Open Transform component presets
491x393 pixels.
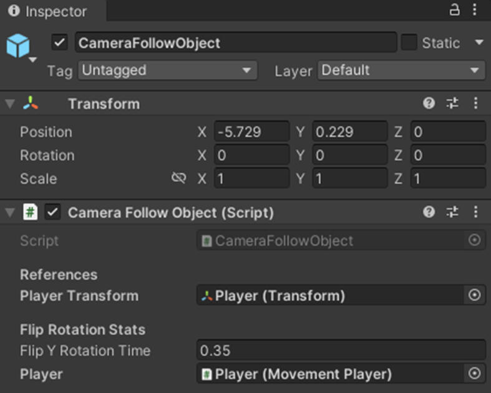coord(452,104)
